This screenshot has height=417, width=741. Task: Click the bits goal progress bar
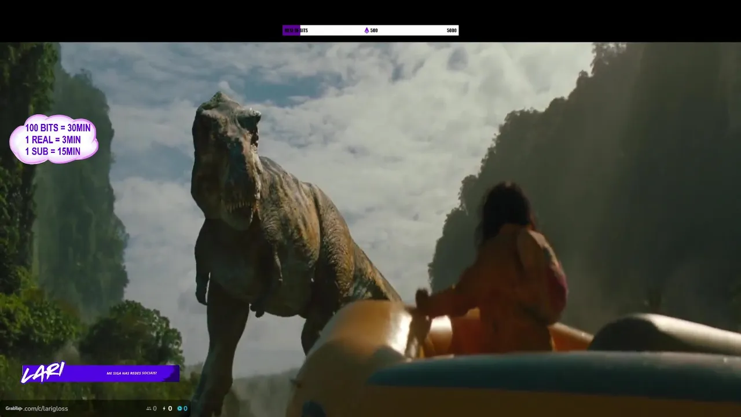point(370,30)
